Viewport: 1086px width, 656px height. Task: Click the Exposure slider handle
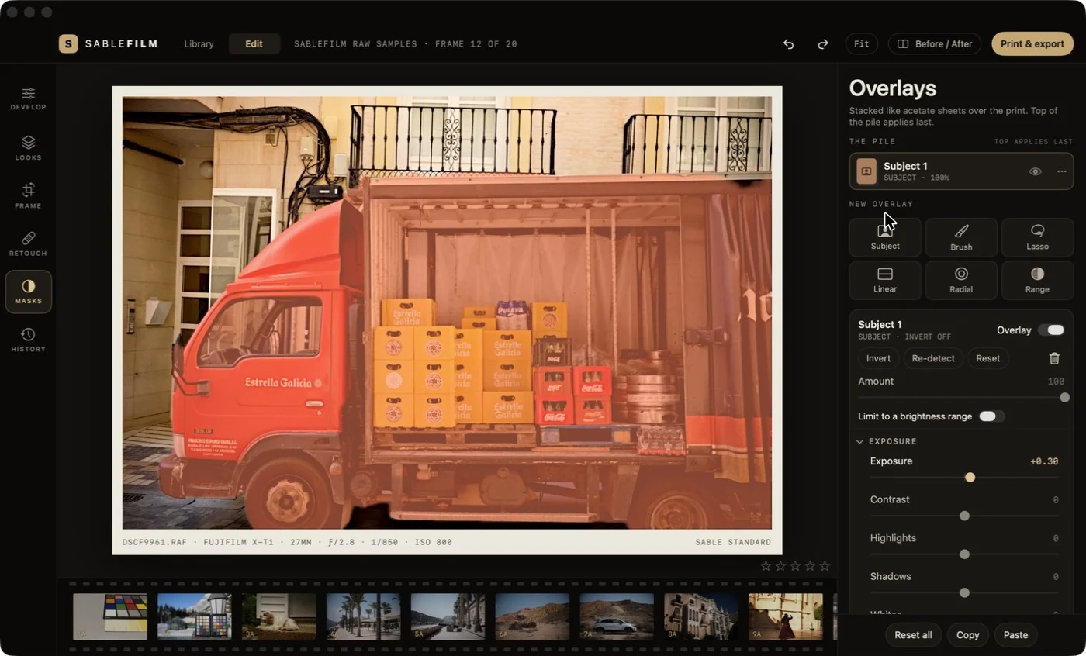[970, 477]
